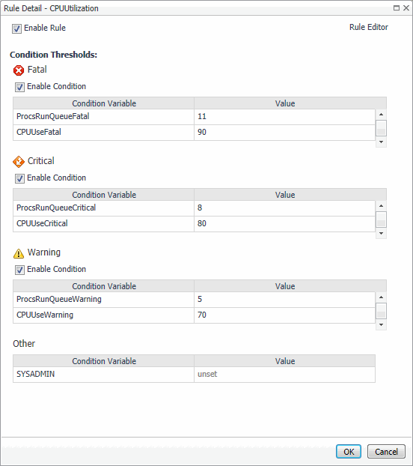Close the Rule Detail dialog via X
The height and width of the screenshot is (466, 413).
(x=406, y=8)
